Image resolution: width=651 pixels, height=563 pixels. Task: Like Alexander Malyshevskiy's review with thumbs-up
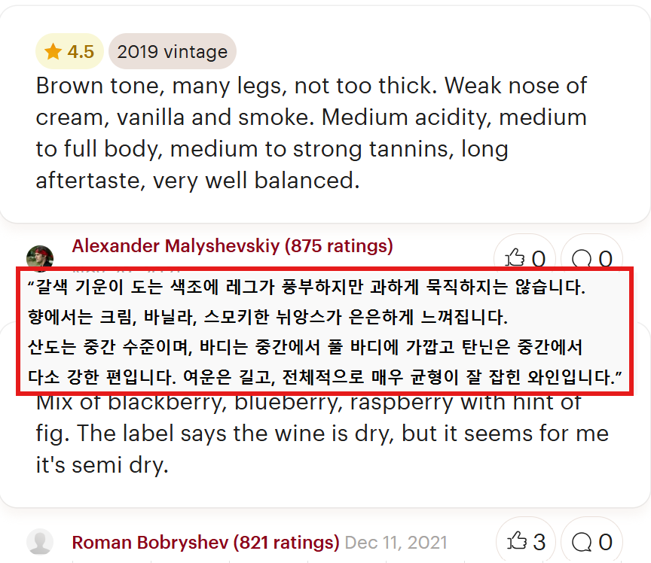(517, 258)
